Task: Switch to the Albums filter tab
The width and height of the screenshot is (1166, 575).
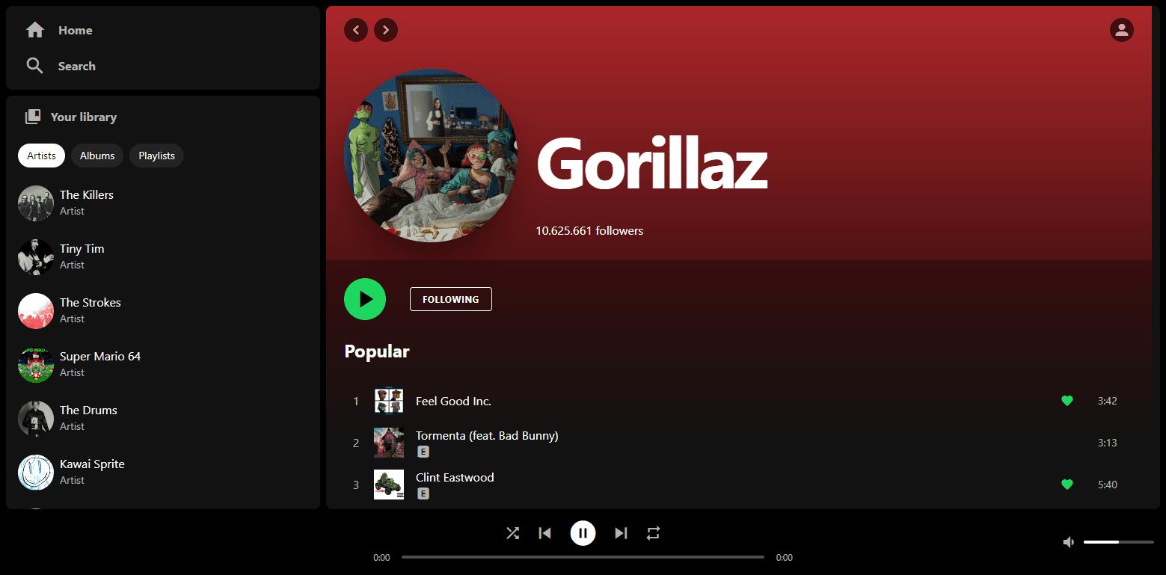Action: tap(97, 156)
